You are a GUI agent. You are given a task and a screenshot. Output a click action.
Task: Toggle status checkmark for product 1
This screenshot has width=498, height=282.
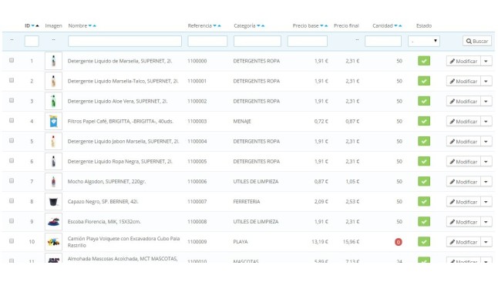424,61
